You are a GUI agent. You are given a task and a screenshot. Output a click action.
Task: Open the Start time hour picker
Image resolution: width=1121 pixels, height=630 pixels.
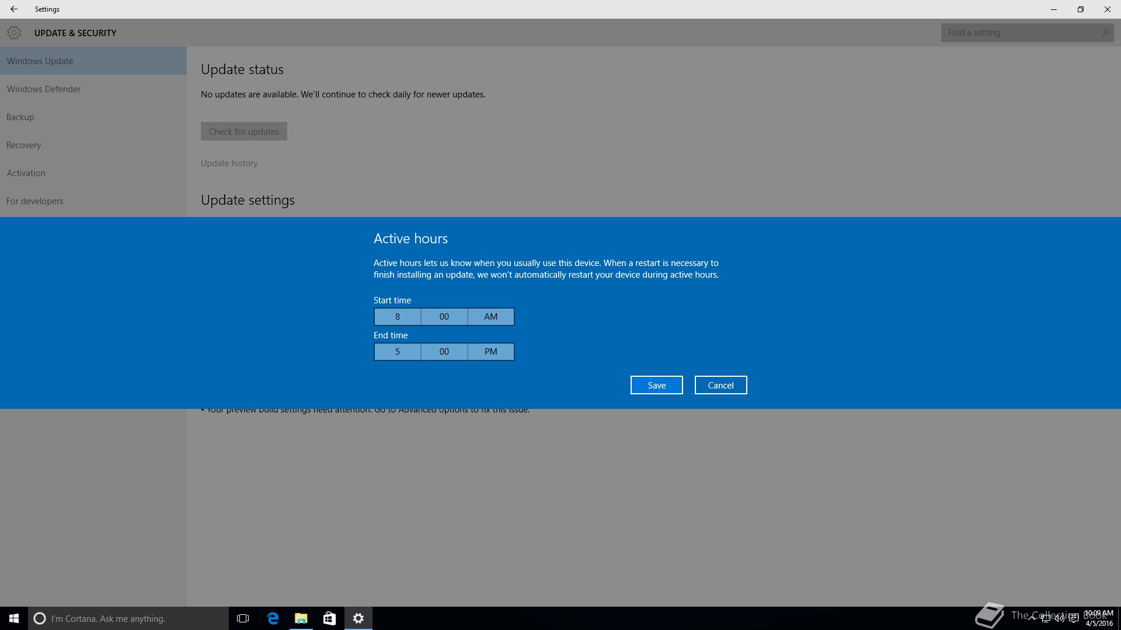click(x=398, y=317)
